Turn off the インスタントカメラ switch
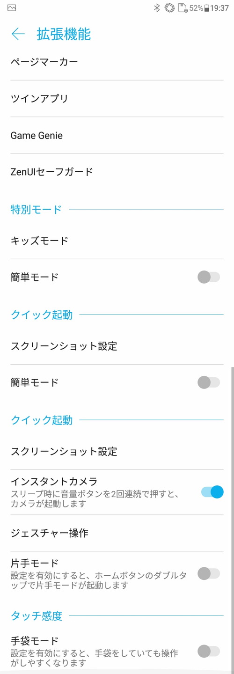Screen dimensions: 234x674 [212, 492]
